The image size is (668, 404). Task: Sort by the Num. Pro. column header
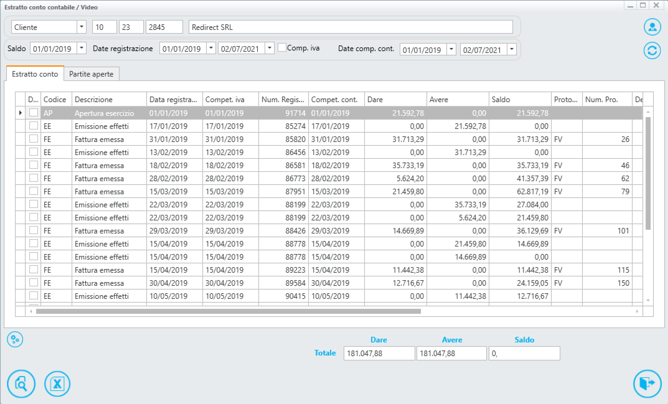tap(607, 100)
